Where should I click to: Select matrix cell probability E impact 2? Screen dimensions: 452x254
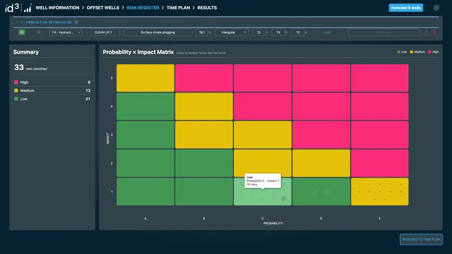(x=380, y=163)
